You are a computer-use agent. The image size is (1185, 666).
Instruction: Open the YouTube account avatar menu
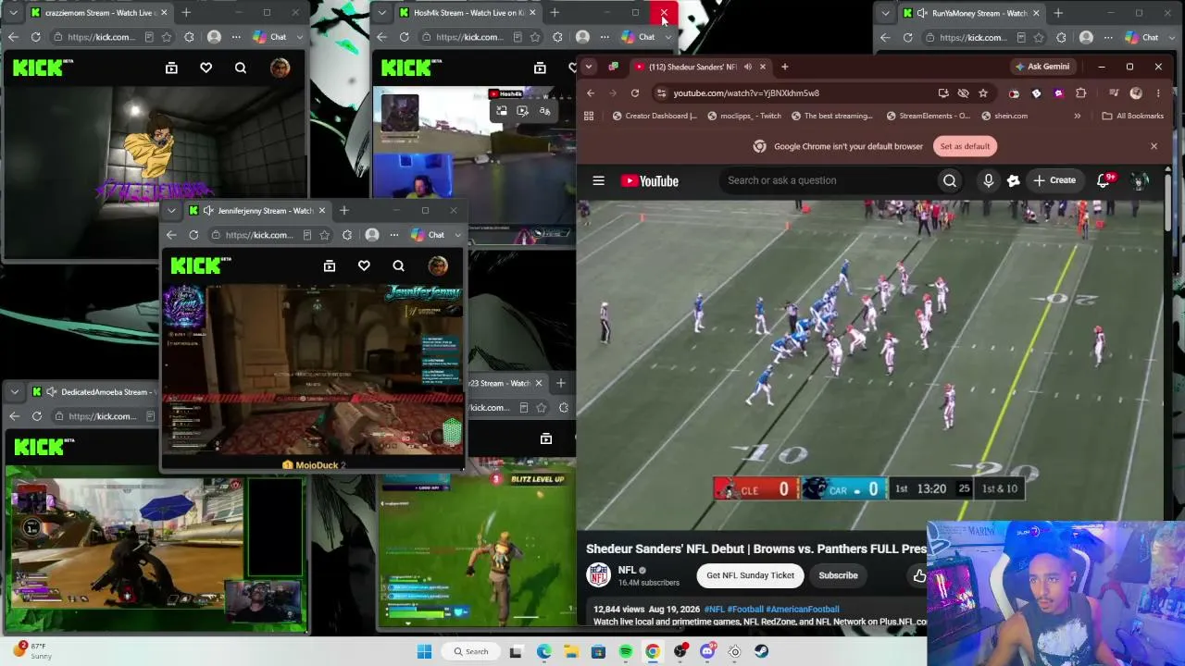[x=1141, y=181]
